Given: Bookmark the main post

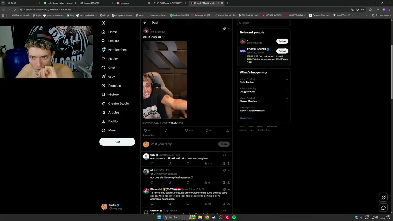Looking at the screenshot, I should (207, 130).
